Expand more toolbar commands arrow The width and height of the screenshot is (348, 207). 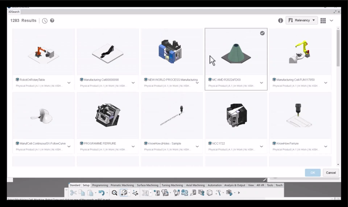tap(239, 193)
